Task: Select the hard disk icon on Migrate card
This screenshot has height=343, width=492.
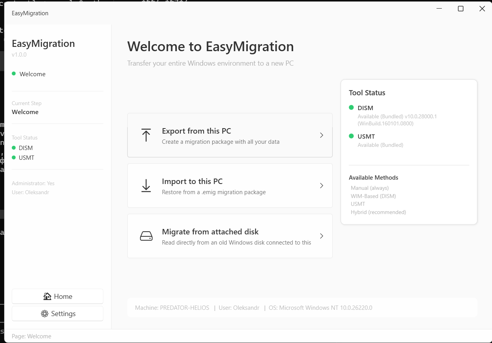Action: tap(146, 236)
